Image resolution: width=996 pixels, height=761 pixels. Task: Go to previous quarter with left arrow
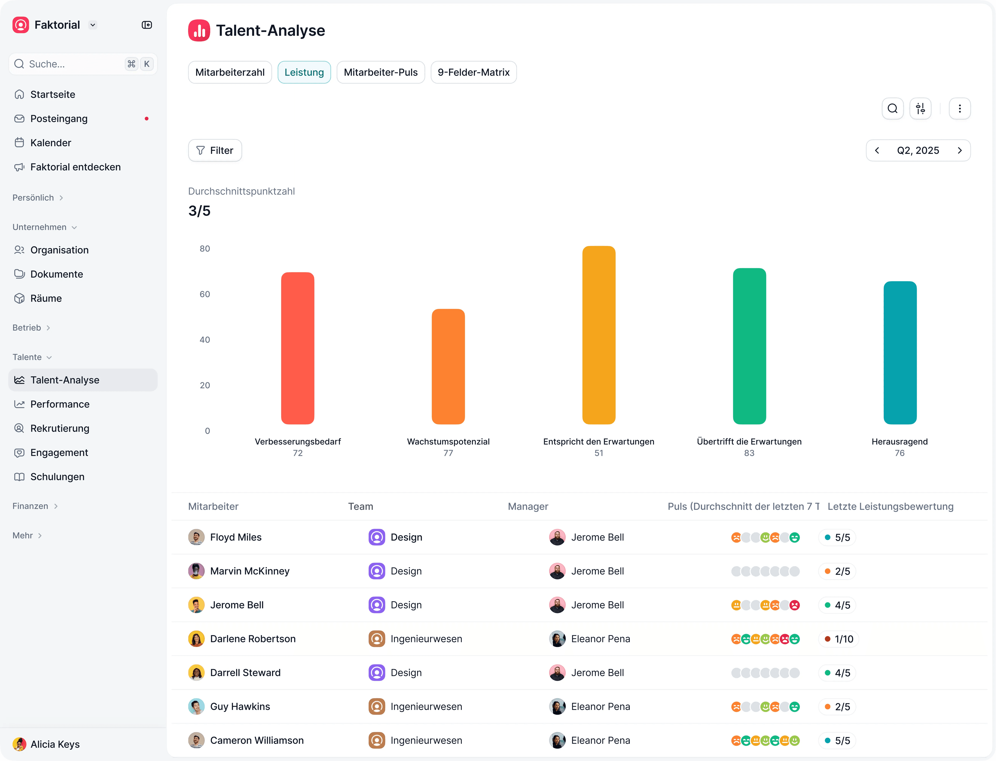(877, 150)
